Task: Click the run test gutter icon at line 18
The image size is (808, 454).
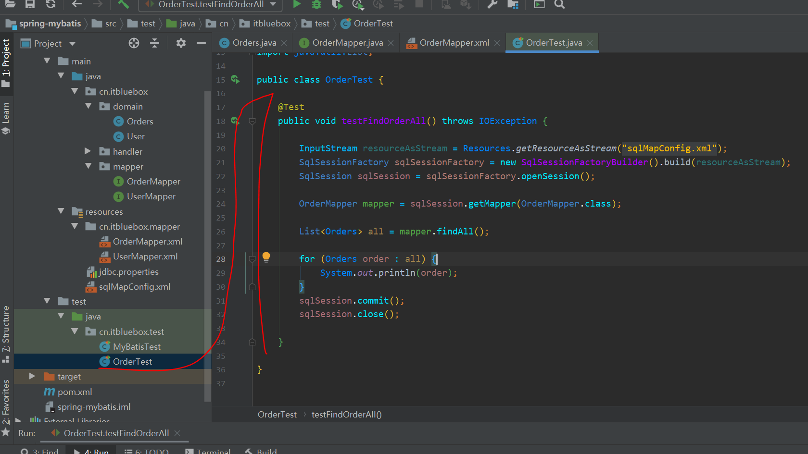Action: (x=235, y=121)
